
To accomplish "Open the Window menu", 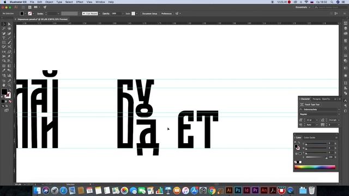I will click(x=100, y=2).
